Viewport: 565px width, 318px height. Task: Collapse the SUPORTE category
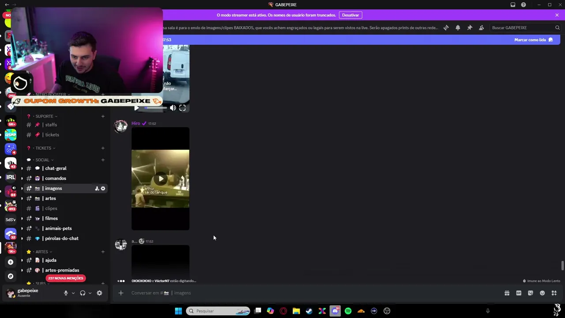(x=45, y=116)
